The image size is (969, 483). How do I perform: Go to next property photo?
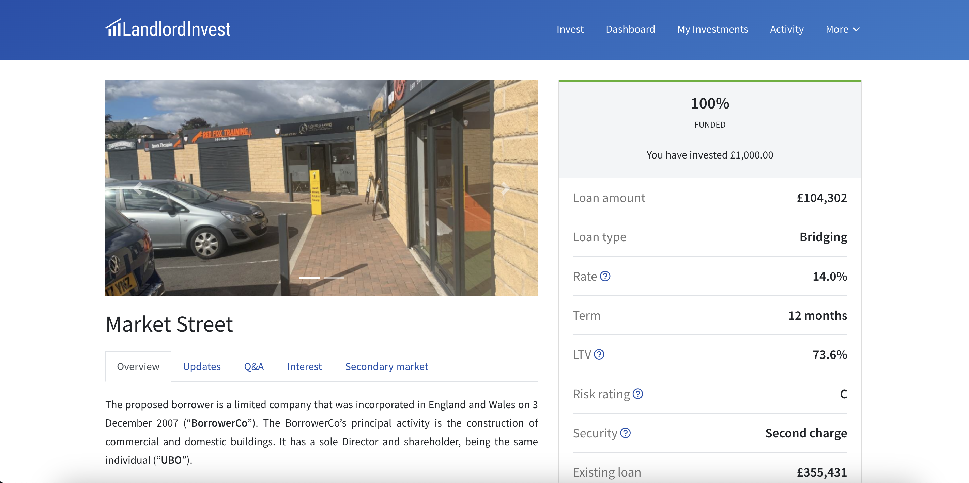[505, 188]
